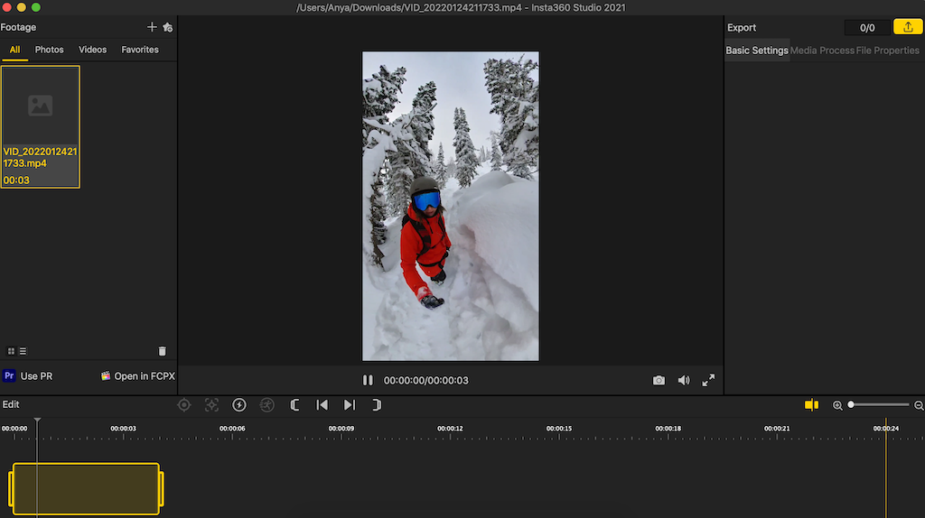The height and width of the screenshot is (518, 925).
Task: Take a snapshot with the camera icon
Action: tap(659, 381)
